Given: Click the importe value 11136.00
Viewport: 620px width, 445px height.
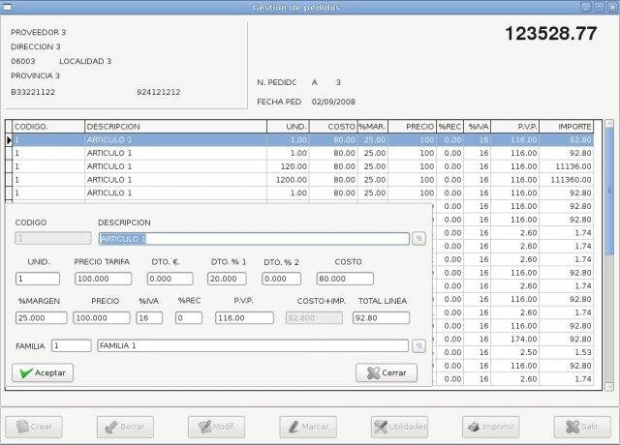Looking at the screenshot, I should pyautogui.click(x=573, y=166).
